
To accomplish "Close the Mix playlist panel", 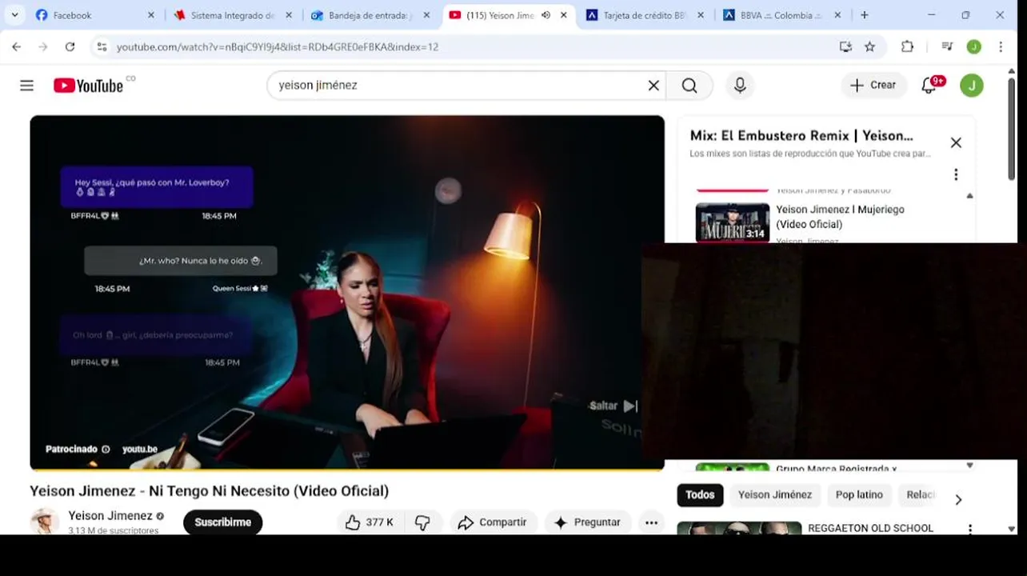I will [x=956, y=142].
